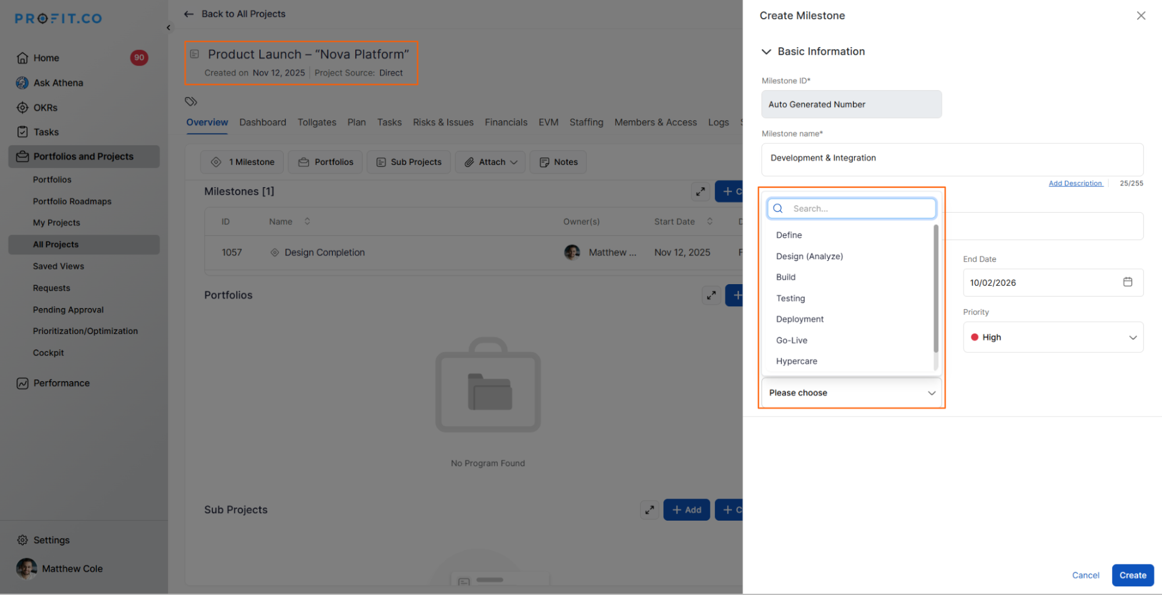Open the End Date calendar picker
Screen dimensions: 1162x595
pyautogui.click(x=1127, y=282)
